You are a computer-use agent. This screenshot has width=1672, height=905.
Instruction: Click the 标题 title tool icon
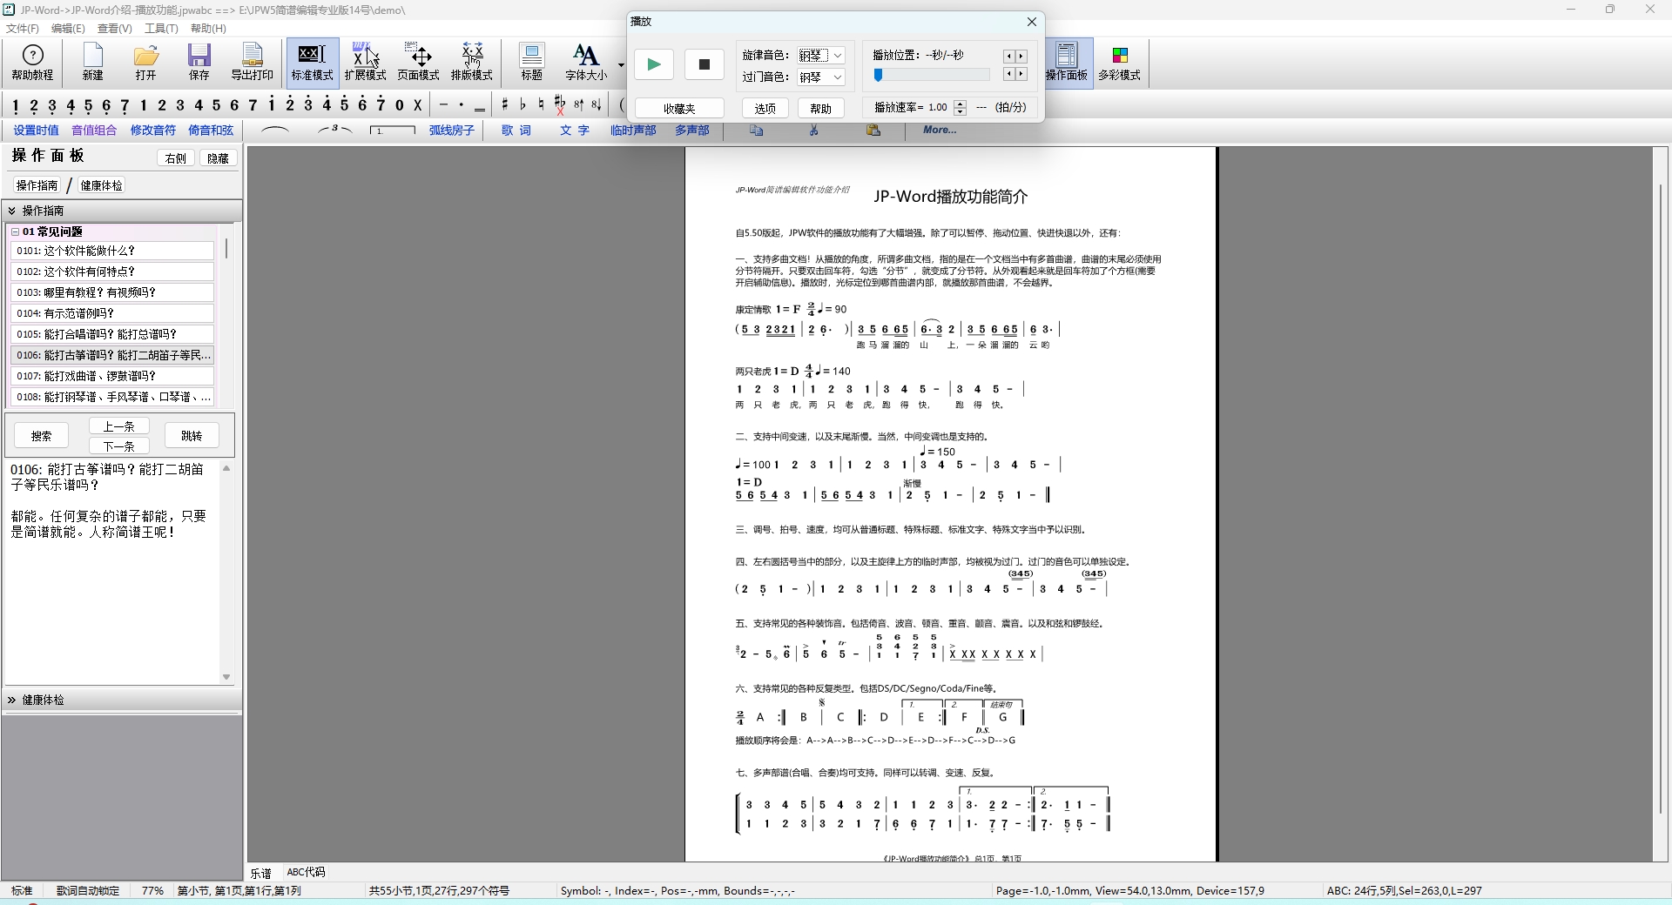click(x=532, y=63)
